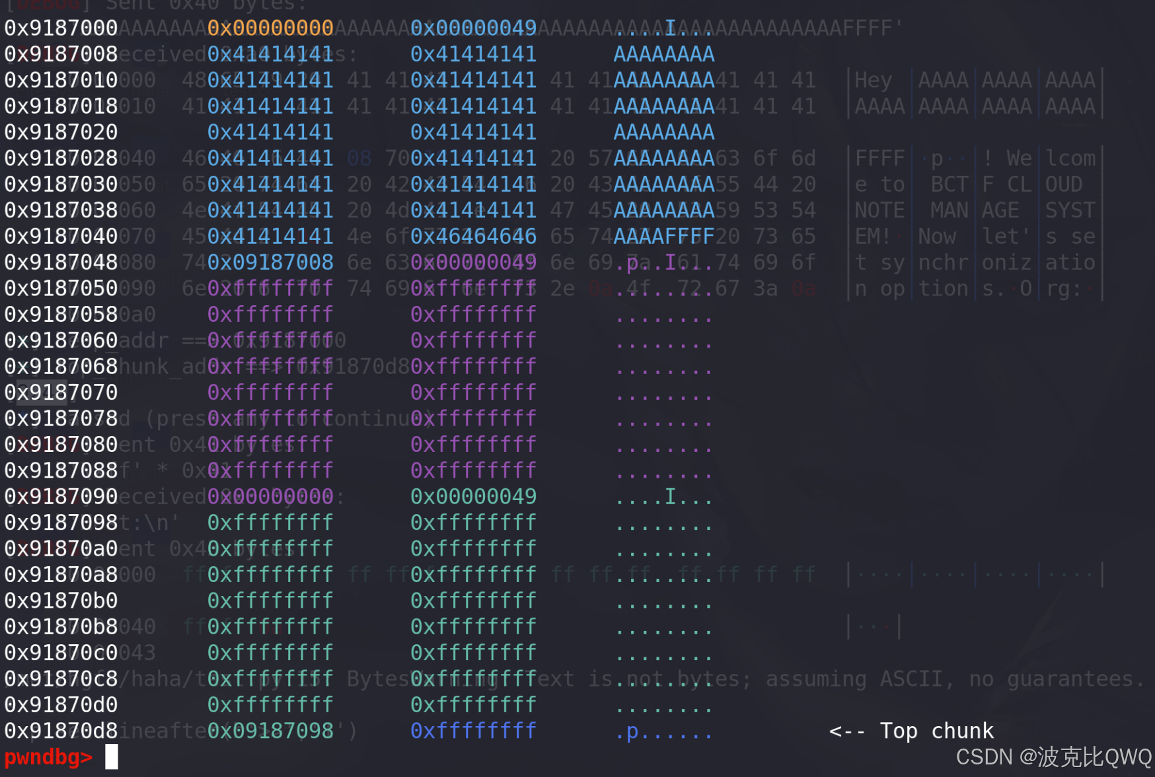Select address 0x9187060
Image resolution: width=1155 pixels, height=777 pixels.
point(61,340)
